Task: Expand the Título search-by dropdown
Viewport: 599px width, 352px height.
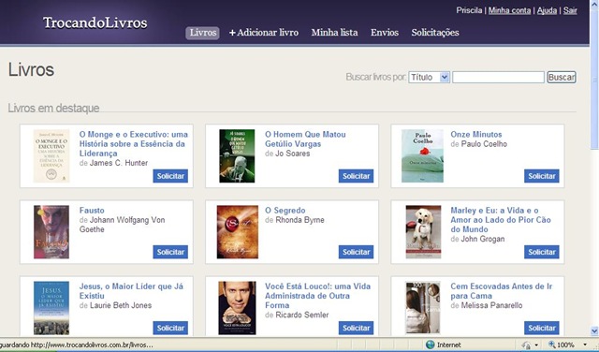Action: [x=429, y=77]
